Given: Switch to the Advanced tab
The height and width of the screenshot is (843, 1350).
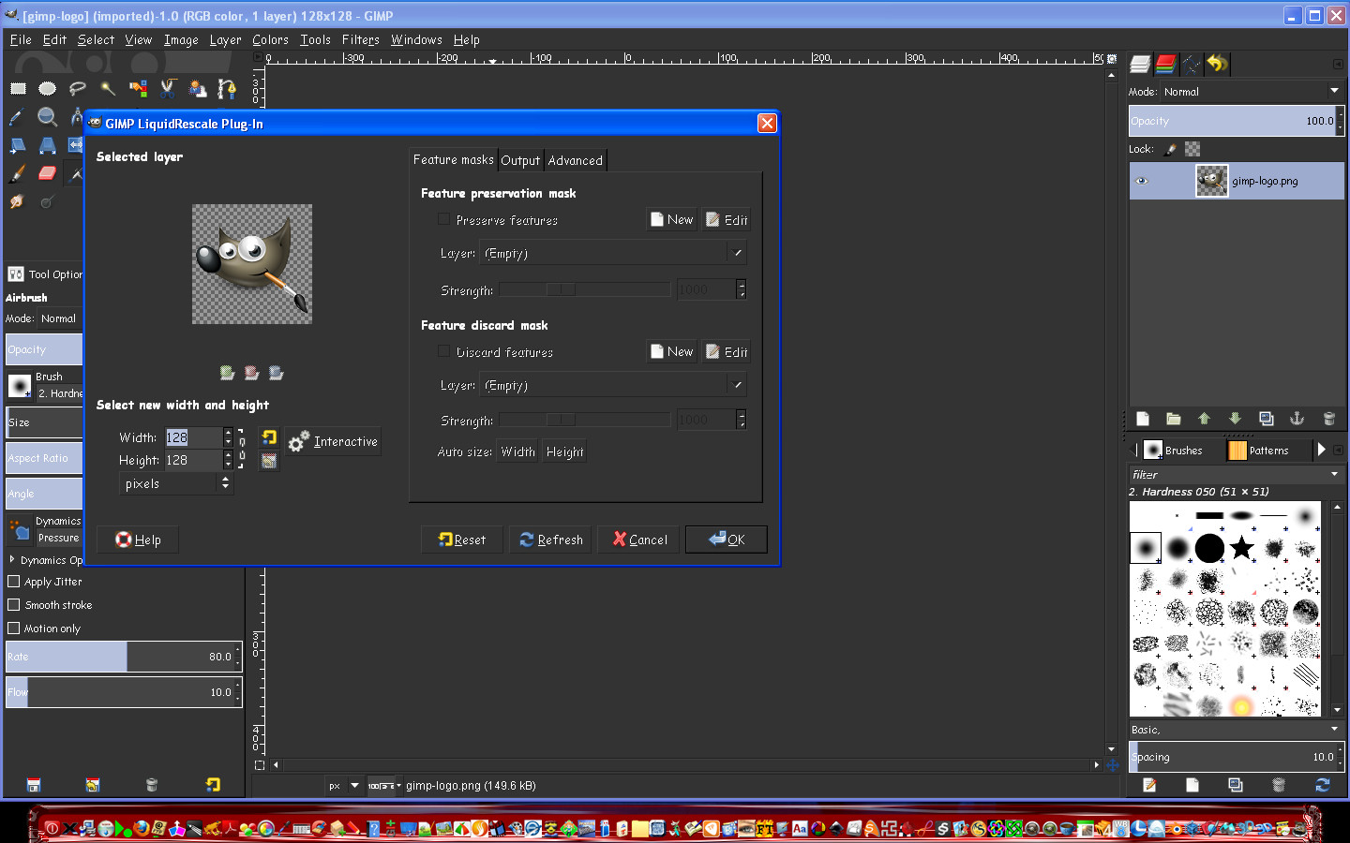Looking at the screenshot, I should [576, 160].
